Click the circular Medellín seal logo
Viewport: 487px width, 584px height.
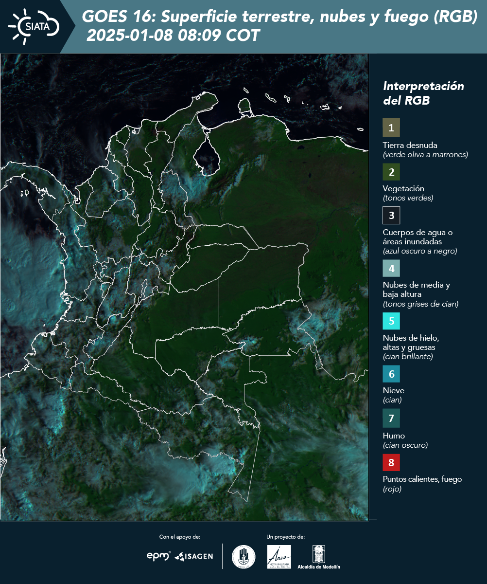(243, 557)
